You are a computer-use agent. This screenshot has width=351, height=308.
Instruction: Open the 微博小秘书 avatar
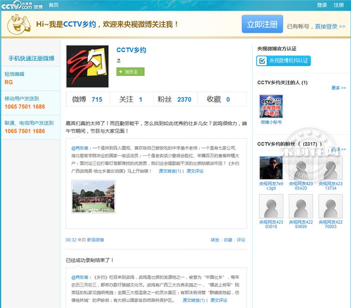pyautogui.click(x=271, y=106)
